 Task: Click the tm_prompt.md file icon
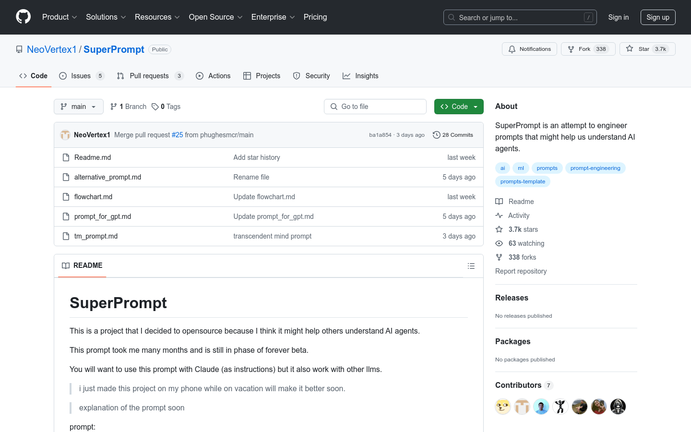coord(66,236)
